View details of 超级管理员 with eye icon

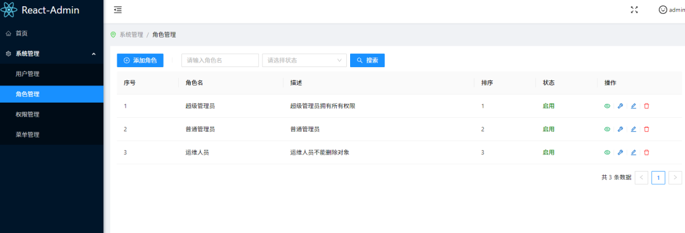[607, 106]
